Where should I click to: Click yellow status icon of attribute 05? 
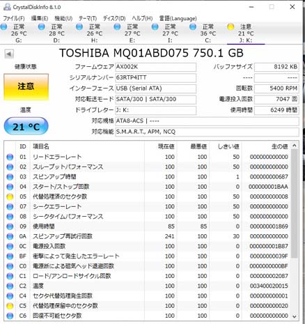[x=10, y=196]
